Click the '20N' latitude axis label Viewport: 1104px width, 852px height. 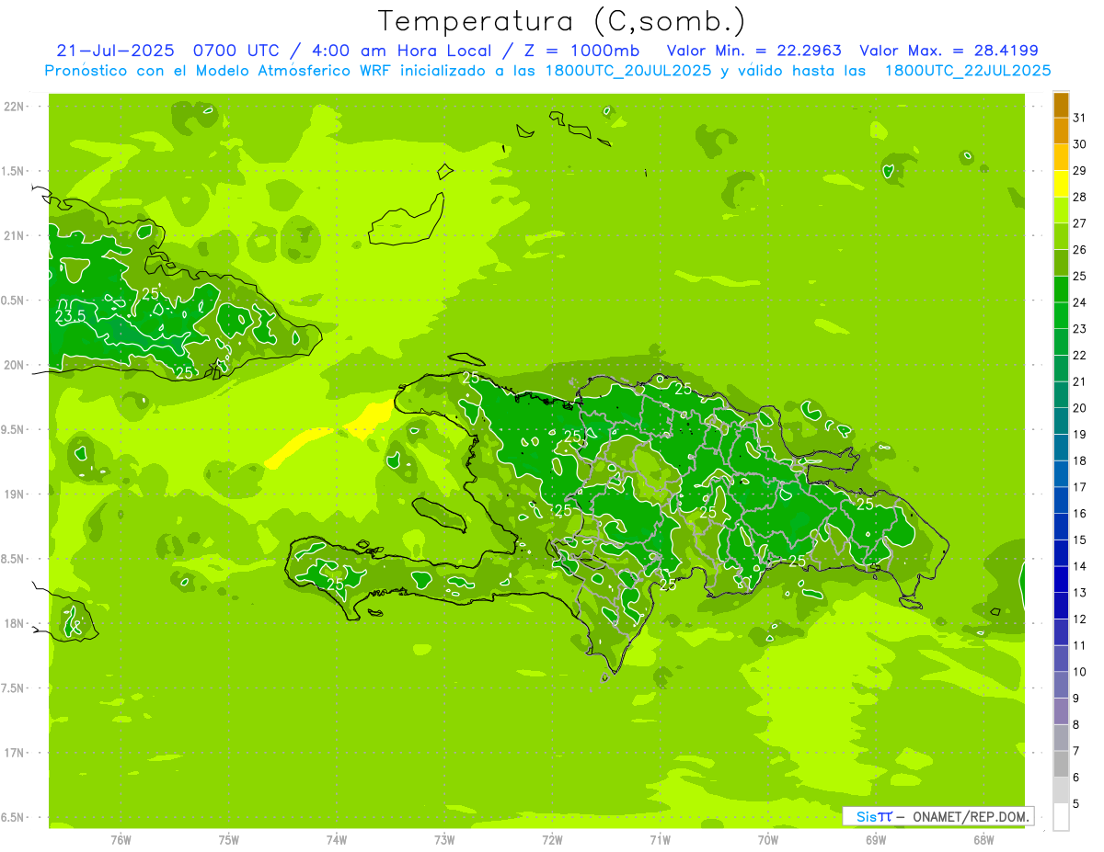coord(14,365)
